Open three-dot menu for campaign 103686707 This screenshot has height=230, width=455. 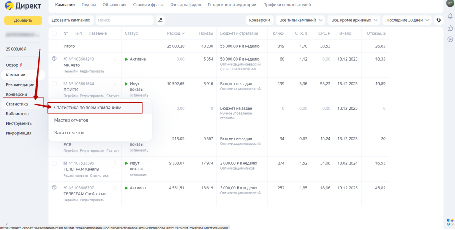(x=115, y=188)
